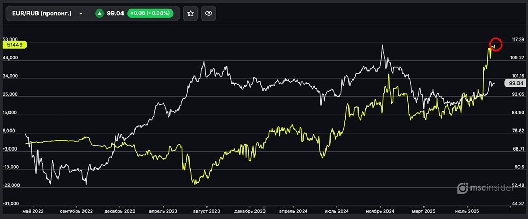Click the green up-arrow price direction icon
Image resolution: width=528 pixels, height=219 pixels.
click(99, 14)
